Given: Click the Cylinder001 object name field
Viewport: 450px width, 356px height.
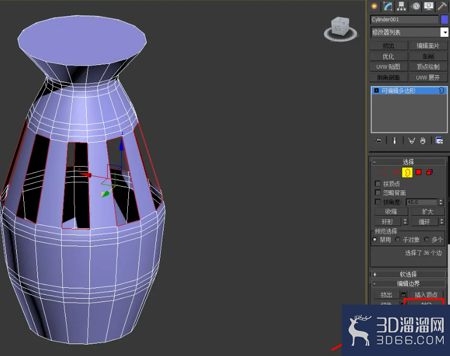Looking at the screenshot, I should tap(405, 19).
